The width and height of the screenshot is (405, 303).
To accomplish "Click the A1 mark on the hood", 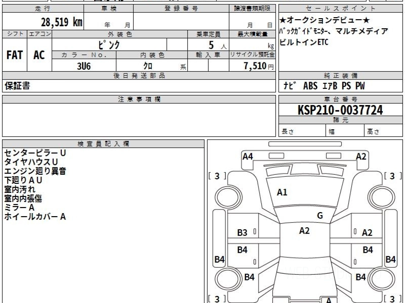I will (x=282, y=192).
